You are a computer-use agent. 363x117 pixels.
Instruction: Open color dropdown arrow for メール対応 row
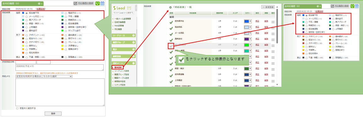point(250,33)
